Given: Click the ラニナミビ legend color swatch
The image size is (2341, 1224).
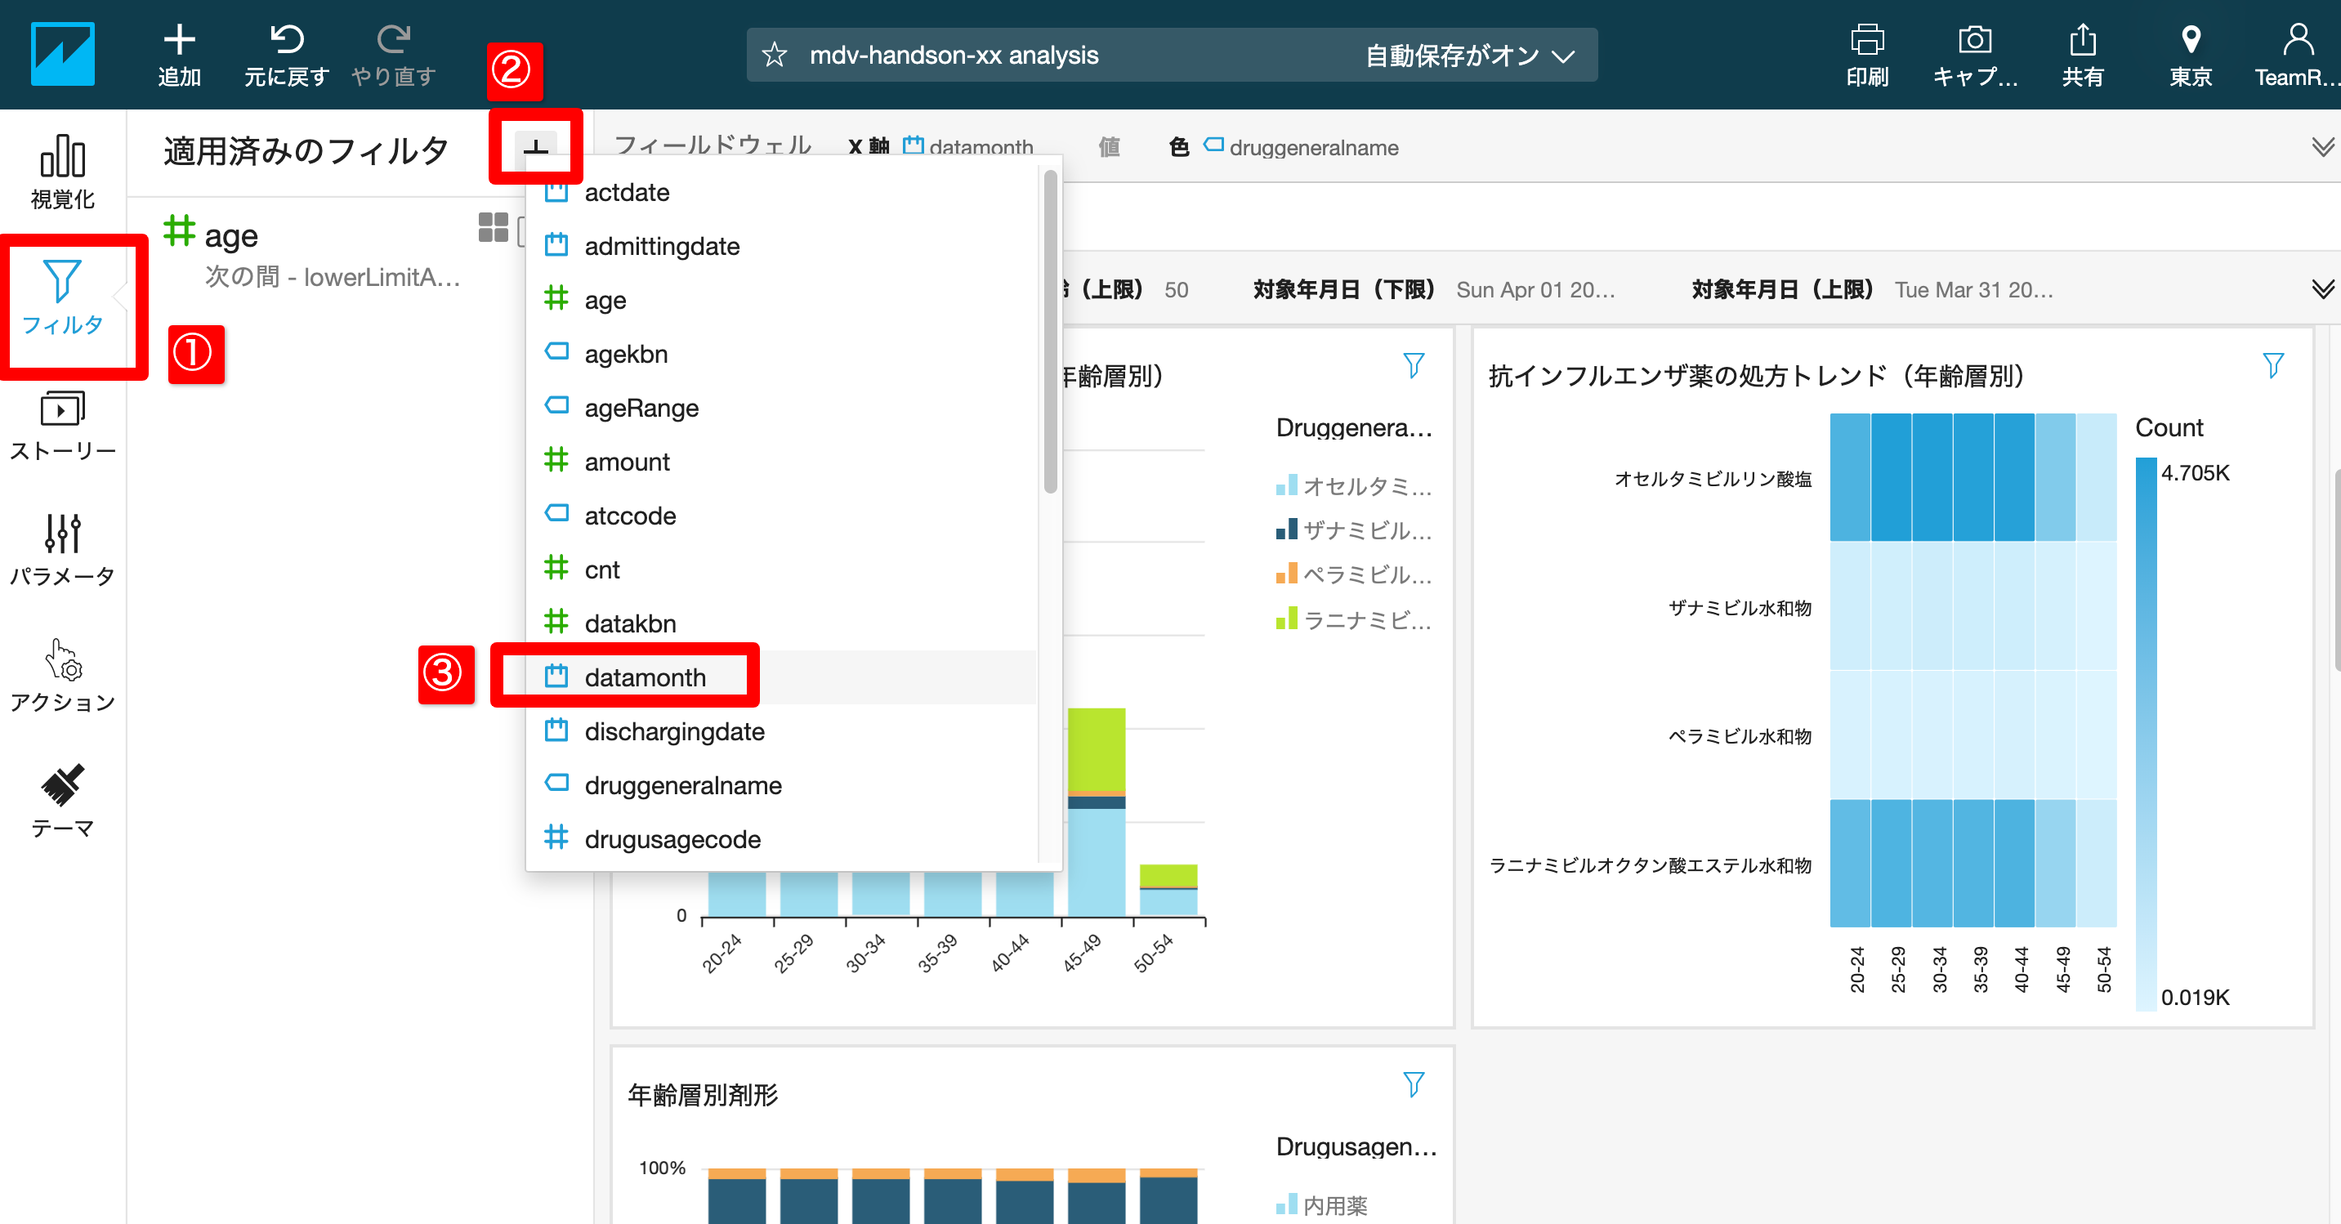Looking at the screenshot, I should 1286,619.
